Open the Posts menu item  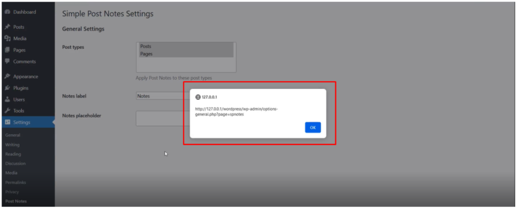19,27
